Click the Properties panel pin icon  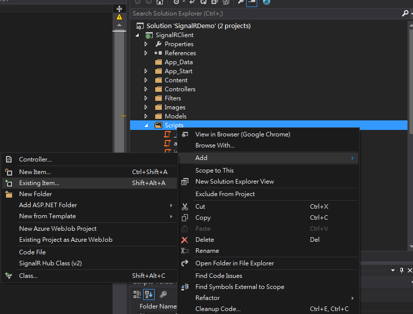pyautogui.click(x=401, y=270)
